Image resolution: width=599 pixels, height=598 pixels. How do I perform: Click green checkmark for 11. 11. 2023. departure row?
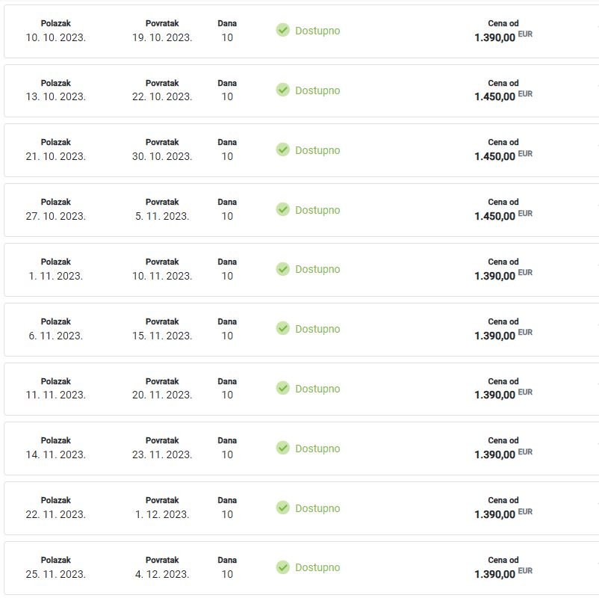tap(282, 388)
